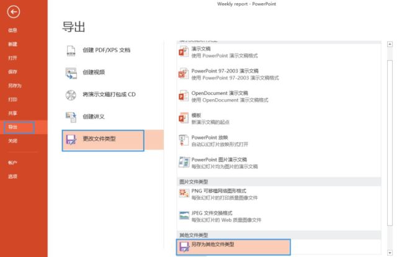Viewport: 397px width, 257px height.
Task: Open 帐户 (Account) page
Action: (12, 163)
